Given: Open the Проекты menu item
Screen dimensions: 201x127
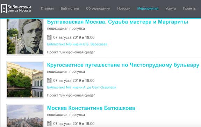Looking at the screenshot, I should 189,8.
